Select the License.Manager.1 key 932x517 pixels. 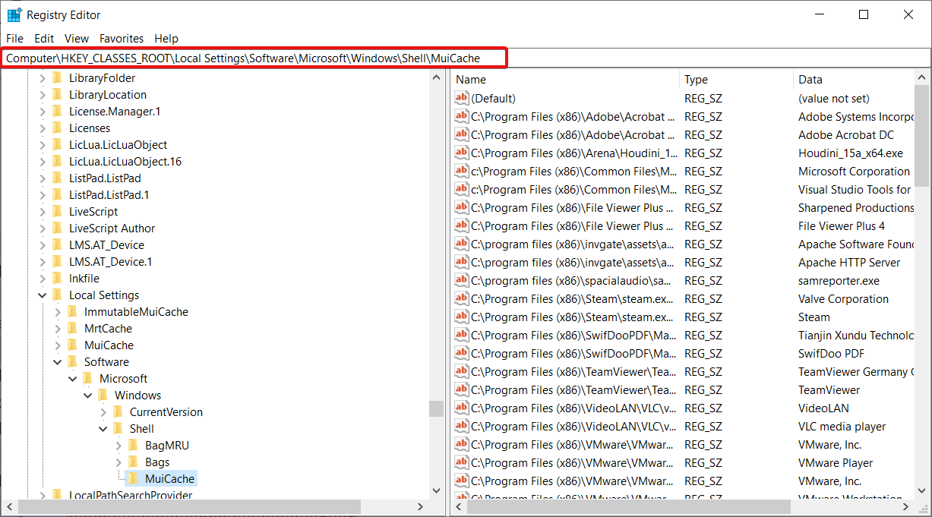[x=114, y=112]
